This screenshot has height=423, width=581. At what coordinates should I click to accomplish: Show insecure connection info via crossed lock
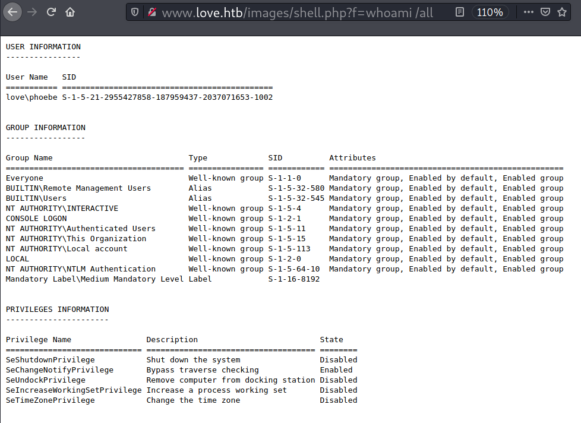[x=151, y=12]
